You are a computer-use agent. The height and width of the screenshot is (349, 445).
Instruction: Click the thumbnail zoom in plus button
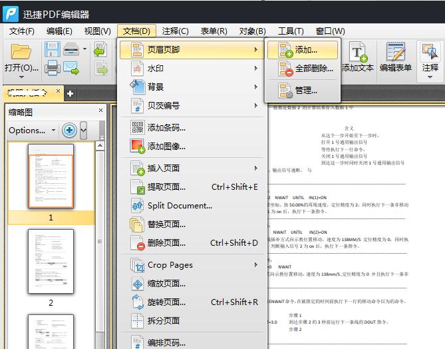tap(69, 131)
